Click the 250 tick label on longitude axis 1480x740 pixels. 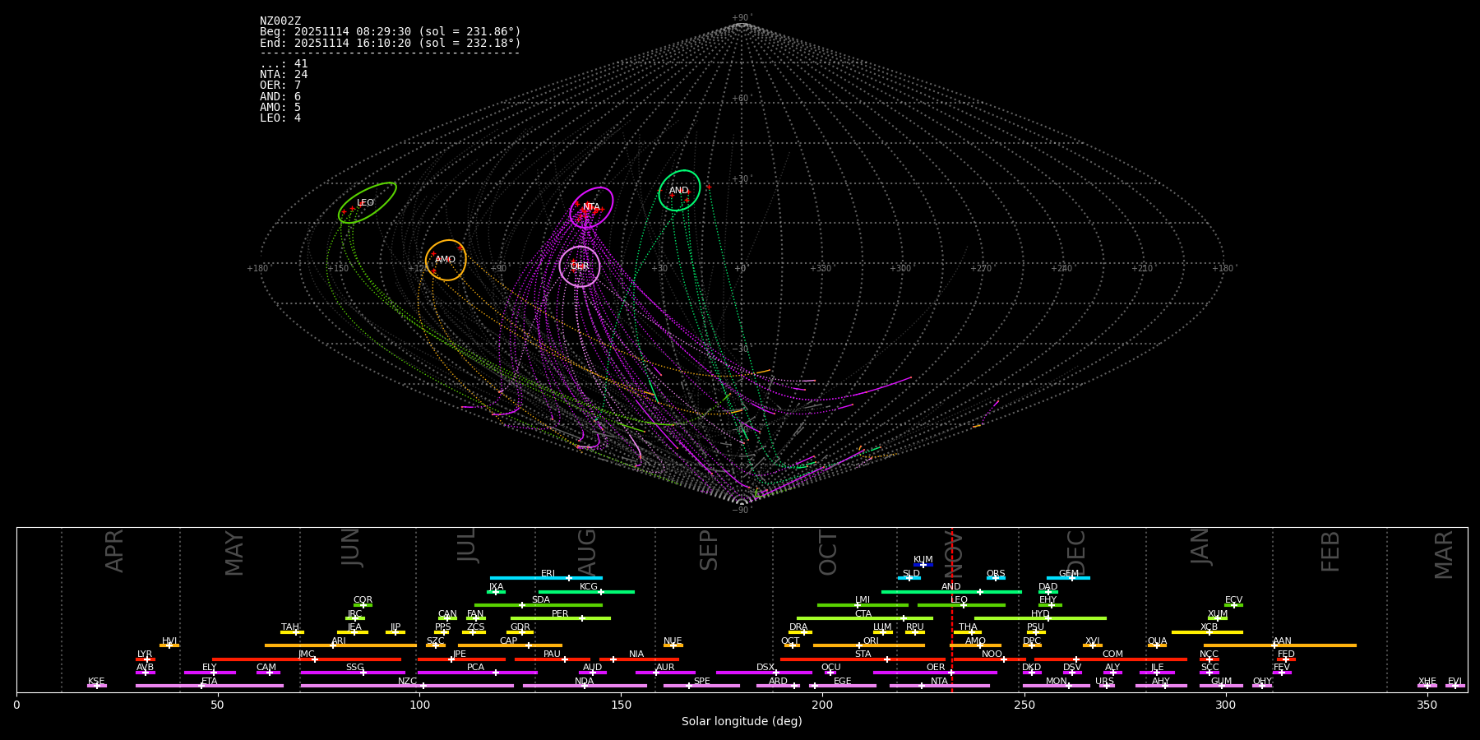(1024, 705)
